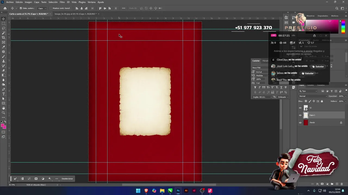Hide Fondo layer visibility eye
The height and width of the screenshot is (195, 348).
click(300, 123)
